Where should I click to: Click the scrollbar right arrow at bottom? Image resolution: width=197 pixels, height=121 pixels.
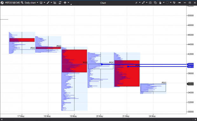click(x=195, y=119)
